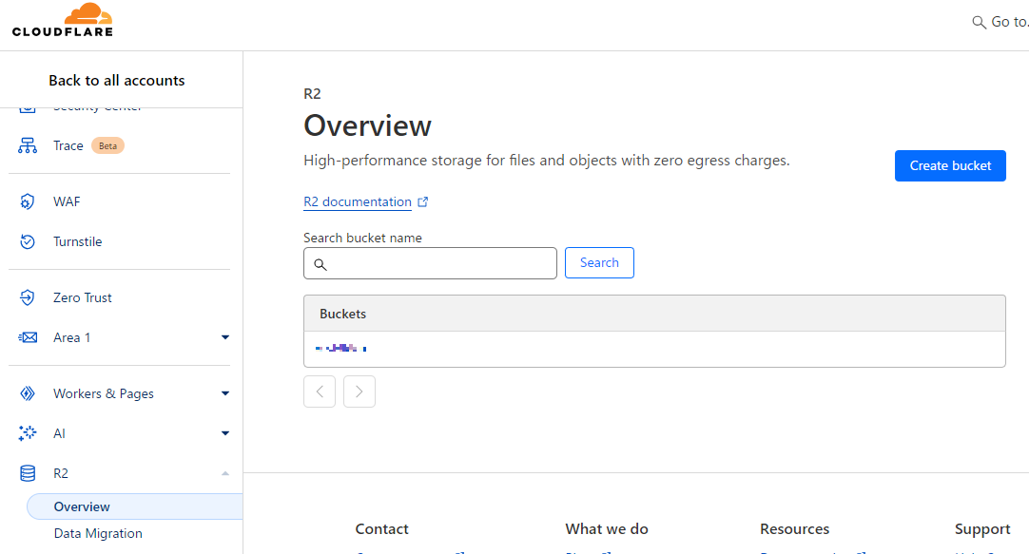Go back to all accounts
Screen dimensions: 1029x554
tap(117, 81)
